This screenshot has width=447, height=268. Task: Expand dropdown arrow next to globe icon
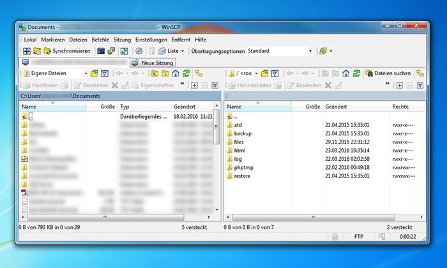click(x=331, y=51)
